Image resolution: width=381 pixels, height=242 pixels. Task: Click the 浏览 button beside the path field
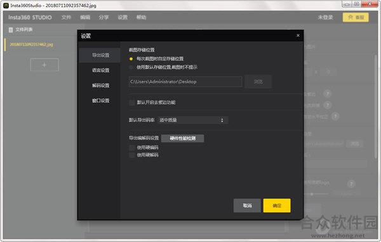tap(258, 82)
